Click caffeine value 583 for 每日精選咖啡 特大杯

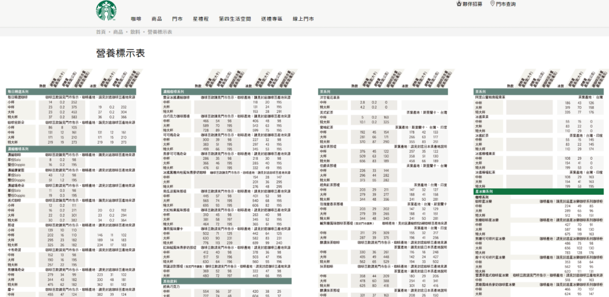74,116
